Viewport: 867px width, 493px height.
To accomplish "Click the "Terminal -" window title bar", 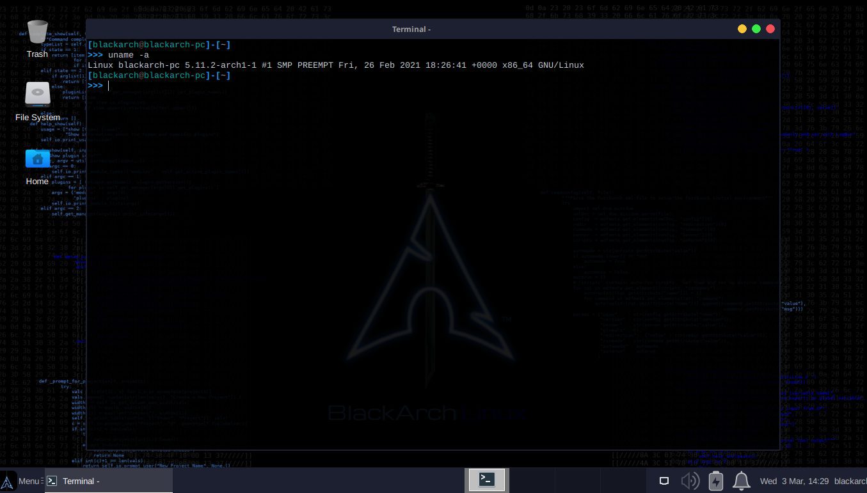I will click(411, 29).
